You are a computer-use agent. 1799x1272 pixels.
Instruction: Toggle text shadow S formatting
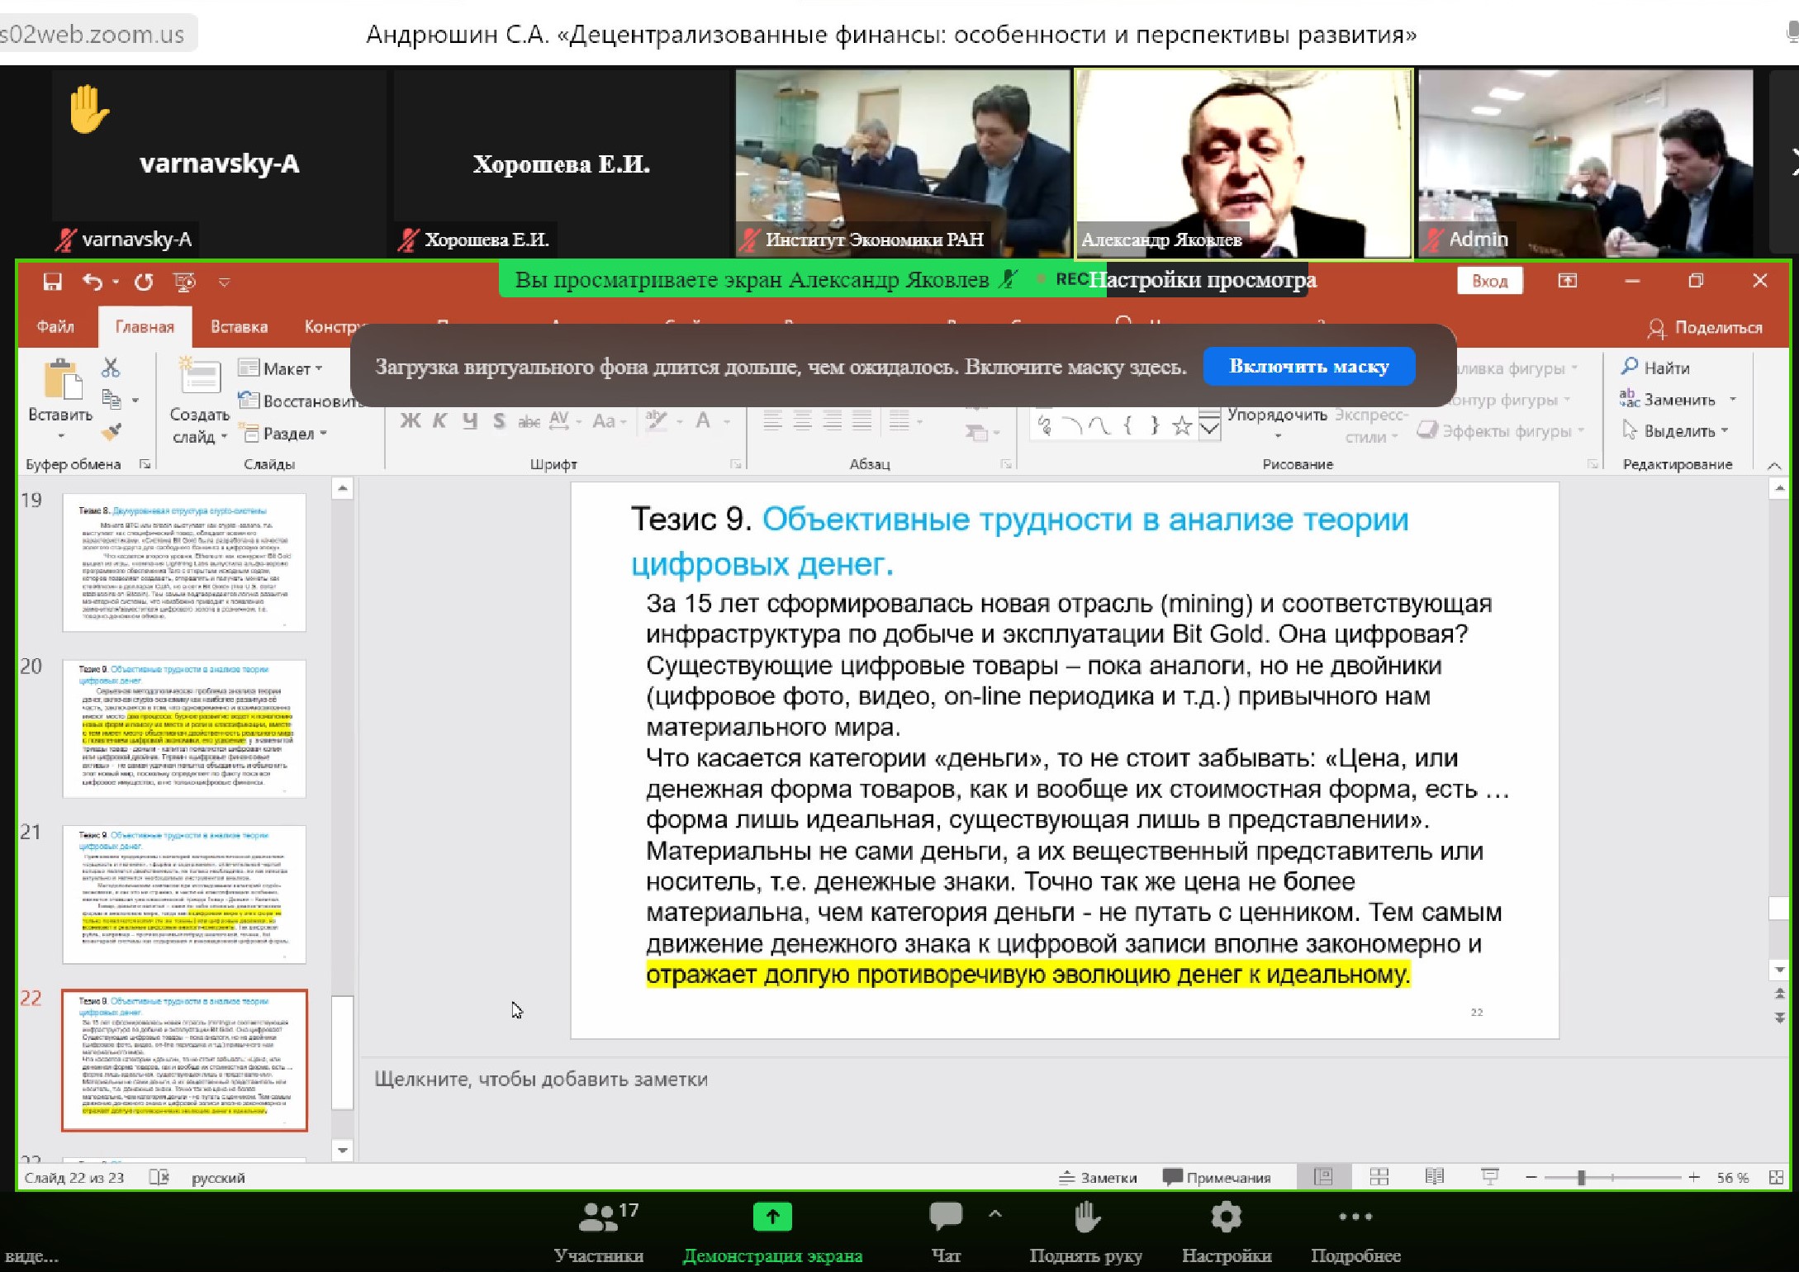[499, 420]
